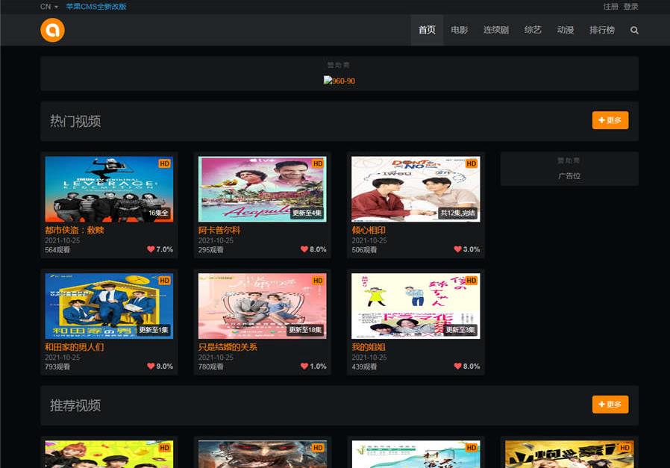The width and height of the screenshot is (670, 468).
Task: Open the 电影 menu item
Action: tap(460, 31)
